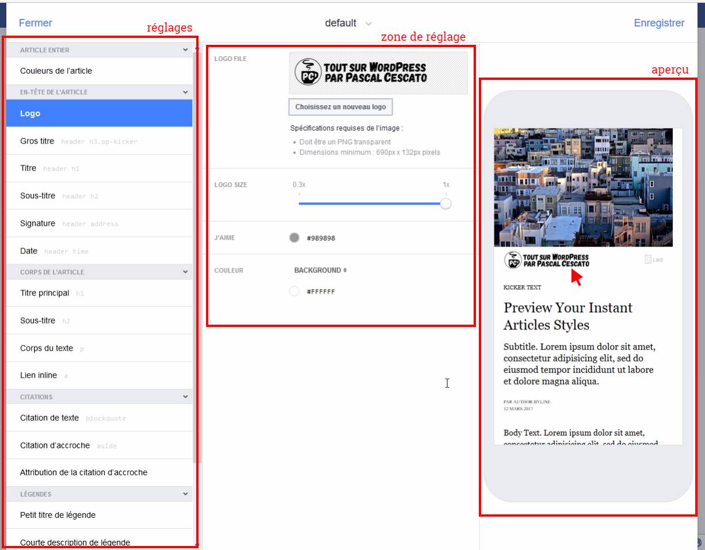Click the logo size slider handle
The width and height of the screenshot is (705, 550).
(445, 203)
